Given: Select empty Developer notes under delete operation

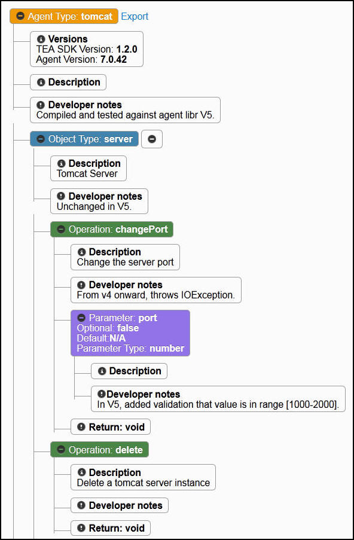Looking at the screenshot, I should 120,505.
